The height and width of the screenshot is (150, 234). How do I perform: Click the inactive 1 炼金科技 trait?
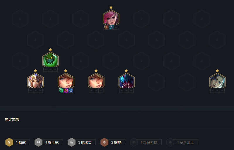click(x=146, y=142)
